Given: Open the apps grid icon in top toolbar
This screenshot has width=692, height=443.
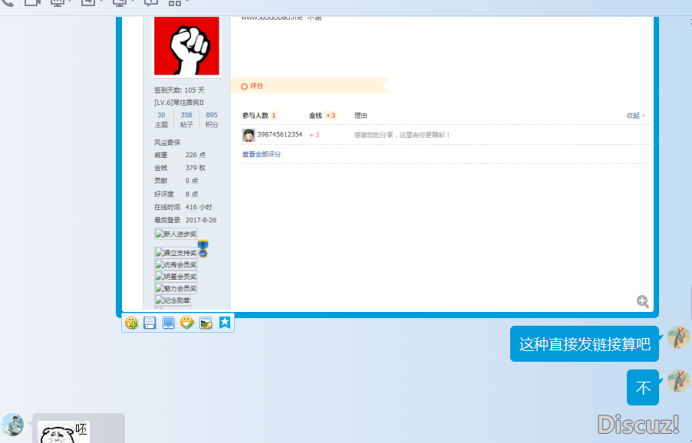Looking at the screenshot, I should [x=175, y=2].
